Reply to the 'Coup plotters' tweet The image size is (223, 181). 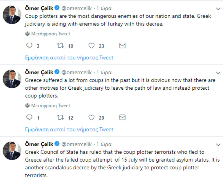point(29,46)
